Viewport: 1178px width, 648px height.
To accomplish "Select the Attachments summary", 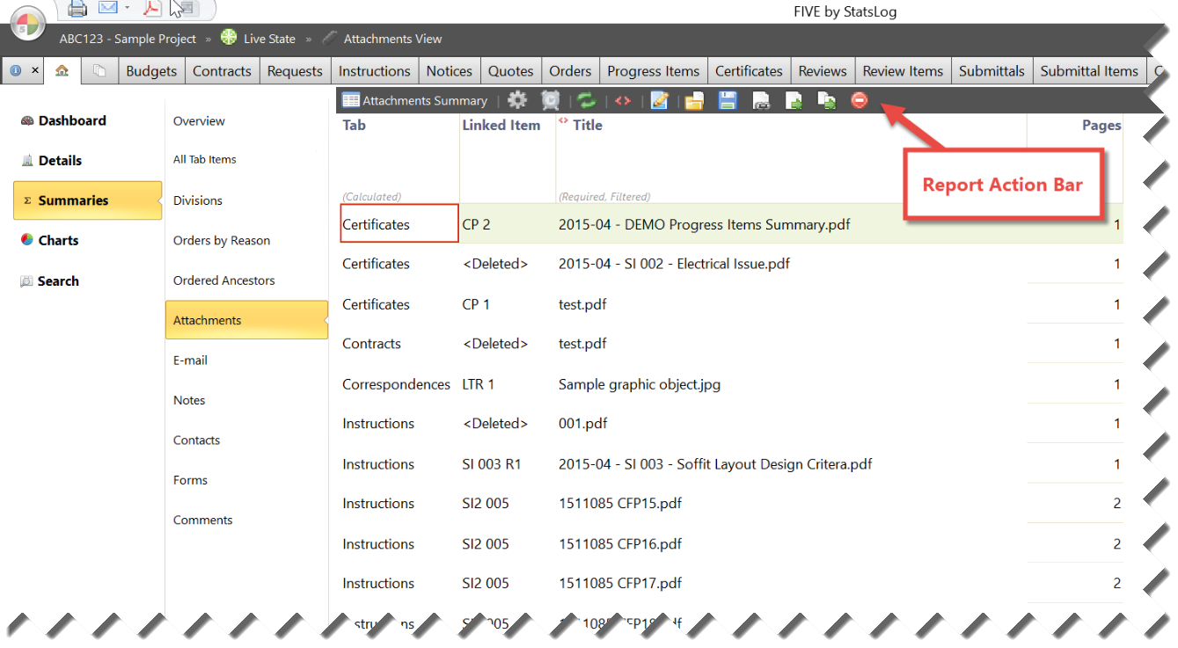I will (246, 320).
